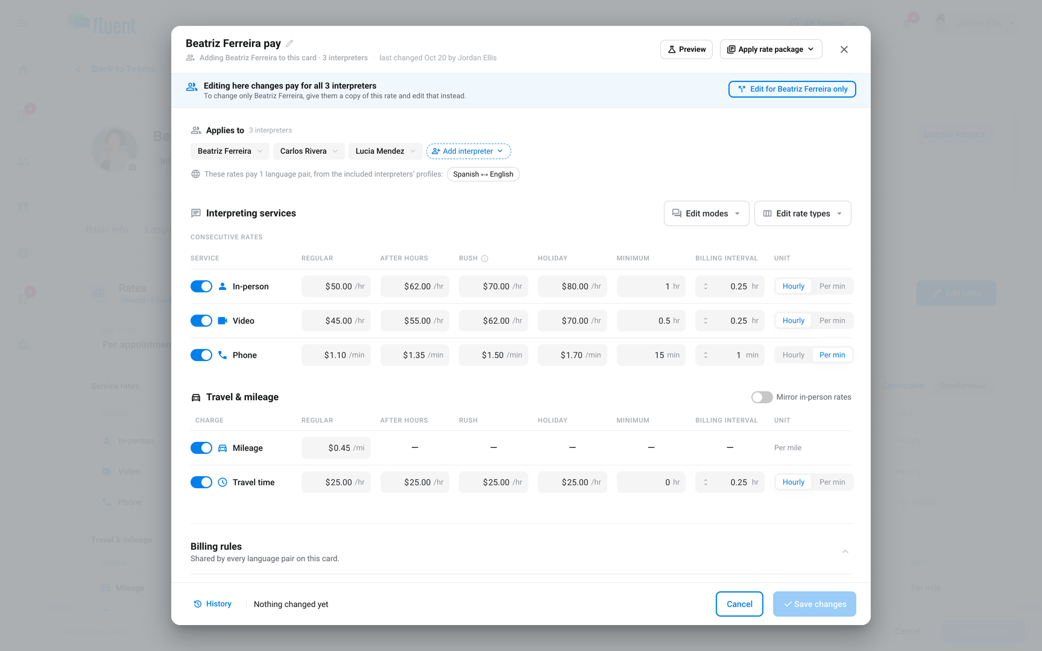This screenshot has height=651, width=1042.
Task: Click the Save changes button
Action: coord(815,604)
